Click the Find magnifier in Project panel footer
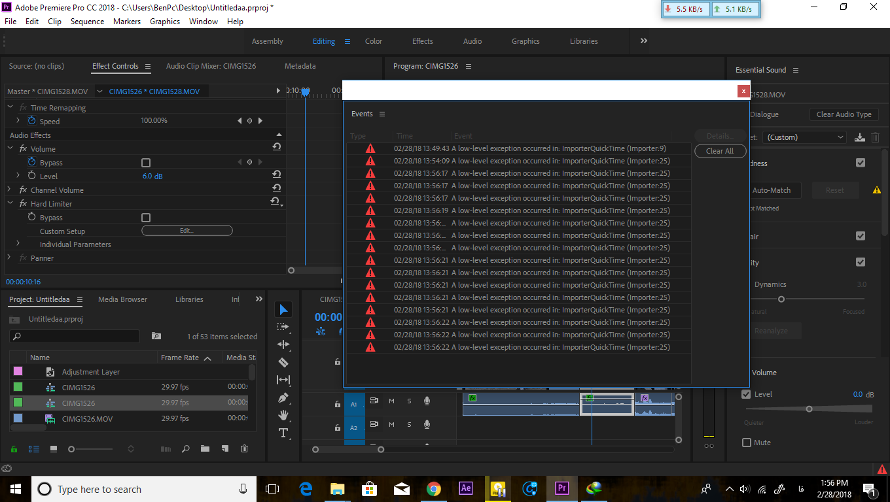 pos(185,449)
